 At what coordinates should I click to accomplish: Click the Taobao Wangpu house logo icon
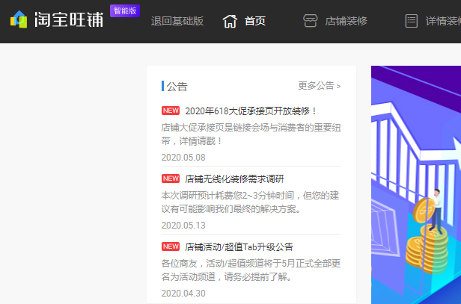click(x=19, y=19)
